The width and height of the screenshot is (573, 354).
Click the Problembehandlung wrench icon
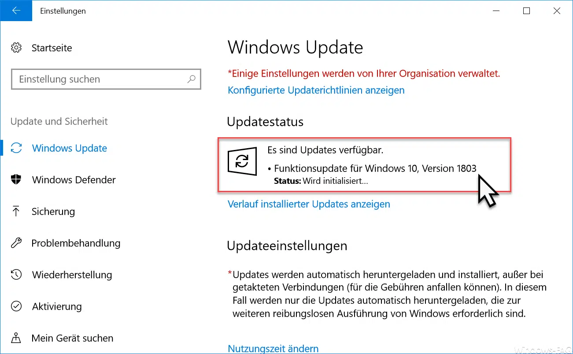tap(16, 243)
